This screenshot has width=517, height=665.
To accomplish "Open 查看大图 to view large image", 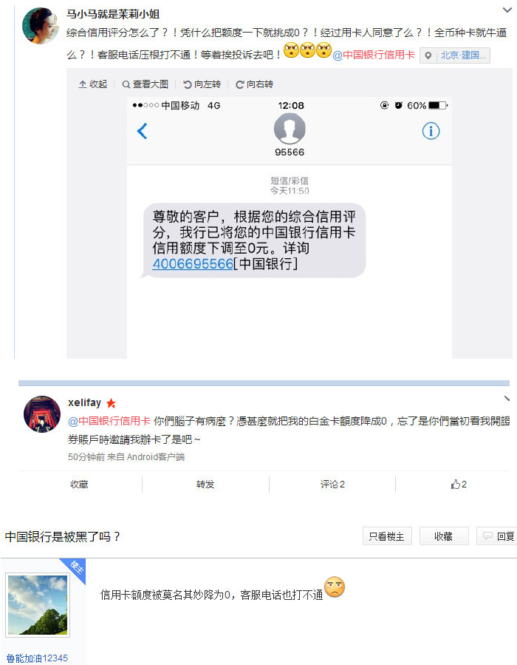I will coord(145,84).
